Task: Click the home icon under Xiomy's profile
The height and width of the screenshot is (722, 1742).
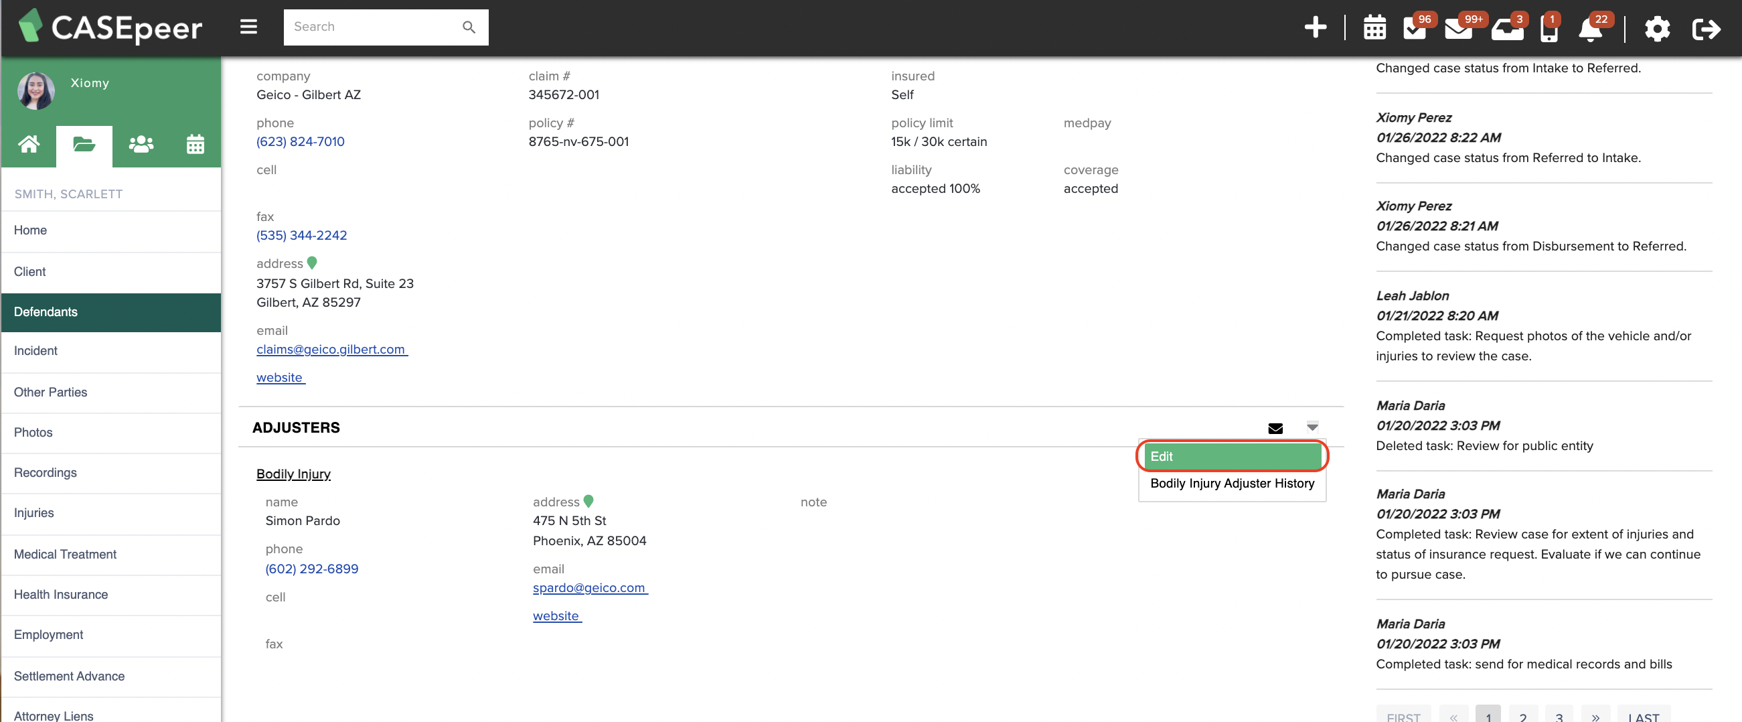Action: click(28, 144)
